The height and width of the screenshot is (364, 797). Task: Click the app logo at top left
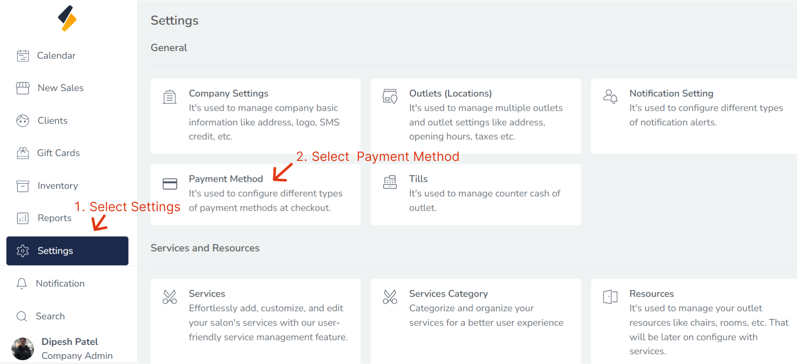67,18
